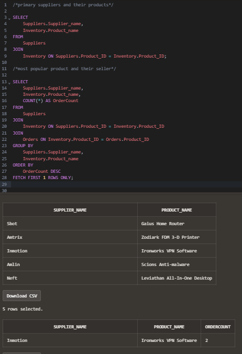Select the Leviathan All-In-One Desktop cell
The height and width of the screenshot is (354, 242).
pyautogui.click(x=177, y=278)
